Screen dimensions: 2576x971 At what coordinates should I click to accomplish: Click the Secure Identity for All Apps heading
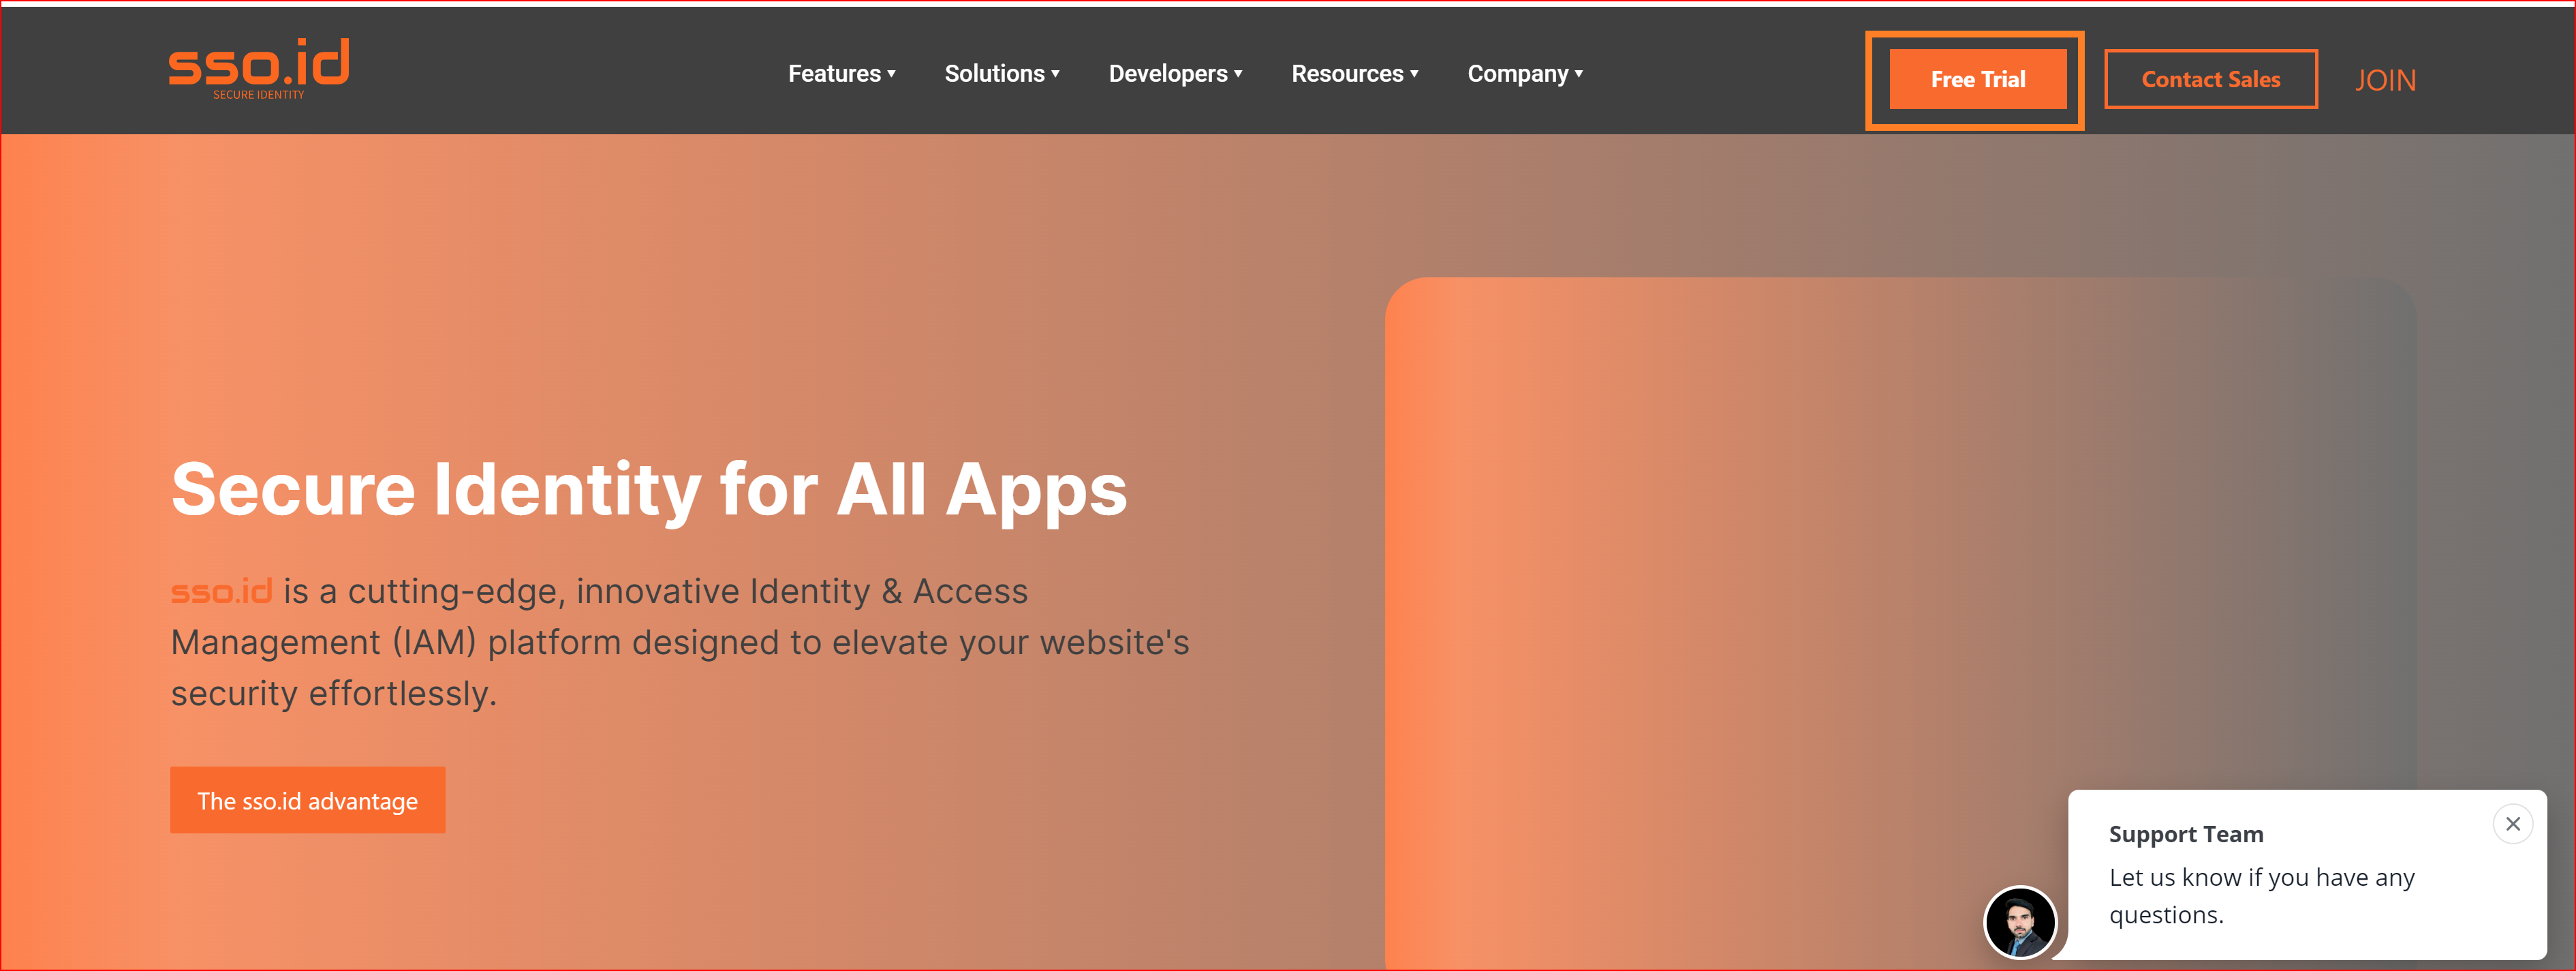[649, 490]
